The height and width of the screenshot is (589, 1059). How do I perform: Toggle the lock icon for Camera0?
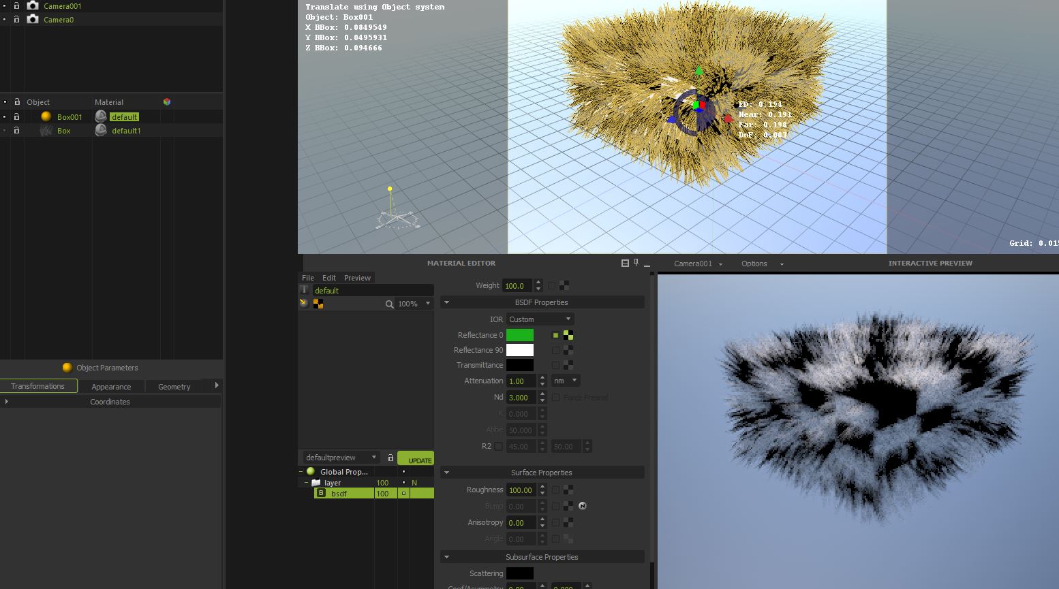click(x=16, y=19)
